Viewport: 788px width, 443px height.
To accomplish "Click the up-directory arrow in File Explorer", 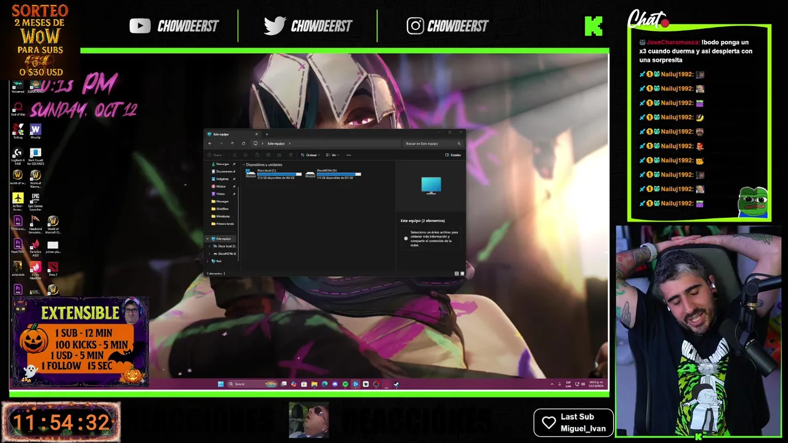I will coord(232,143).
